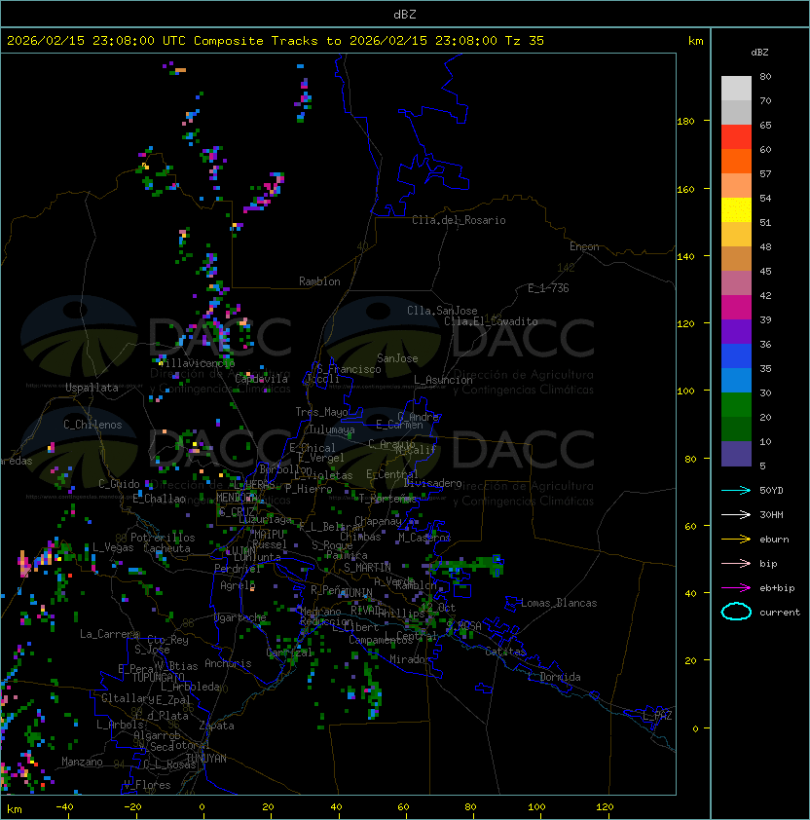
Task: Click the 'Lomas_Blancas' map label
Action: pos(559,603)
